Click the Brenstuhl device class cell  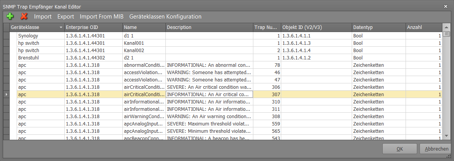41,58
